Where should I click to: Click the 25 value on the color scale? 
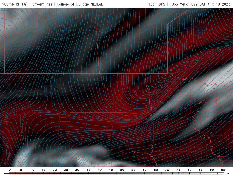pyautogui.click(x=66, y=170)
